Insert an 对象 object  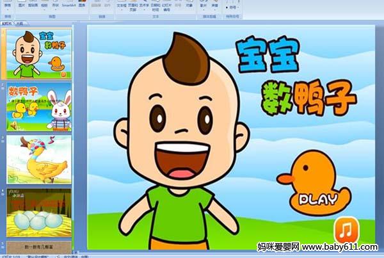pyautogui.click(x=191, y=5)
